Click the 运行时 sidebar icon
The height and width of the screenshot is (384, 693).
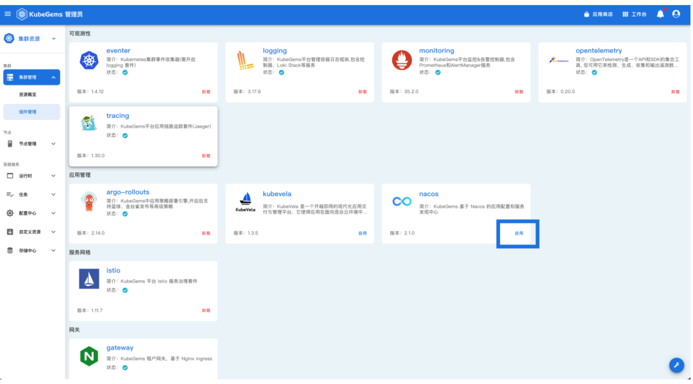click(x=10, y=176)
